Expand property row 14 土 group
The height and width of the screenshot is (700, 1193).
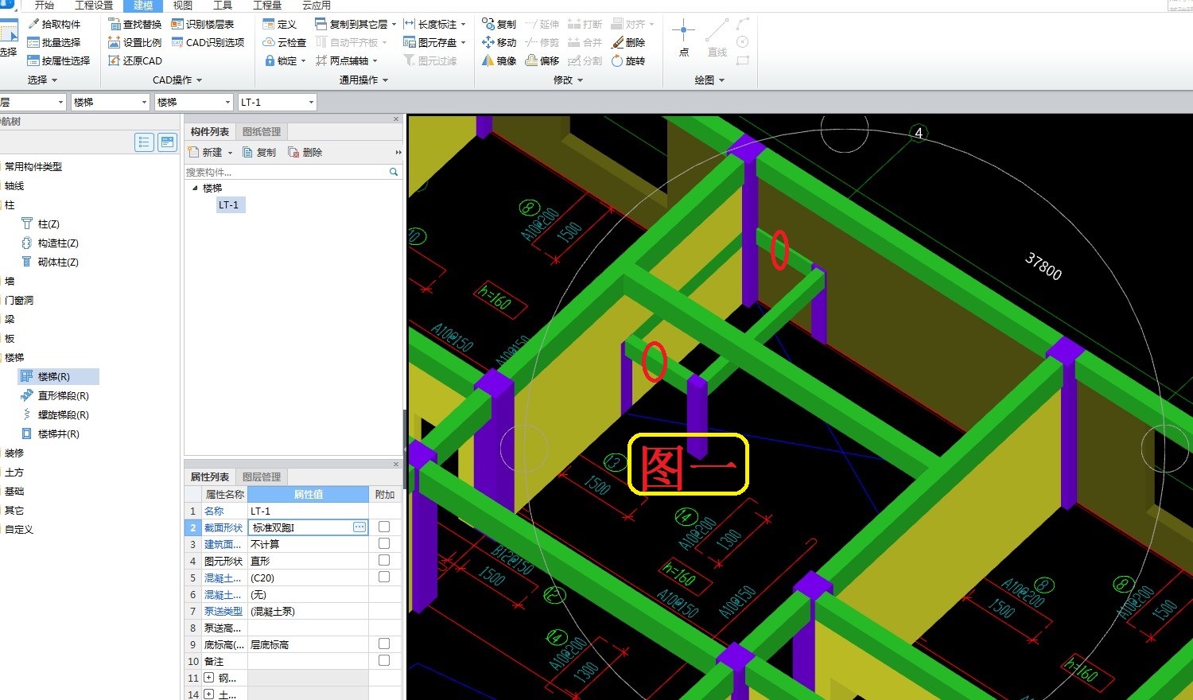208,694
